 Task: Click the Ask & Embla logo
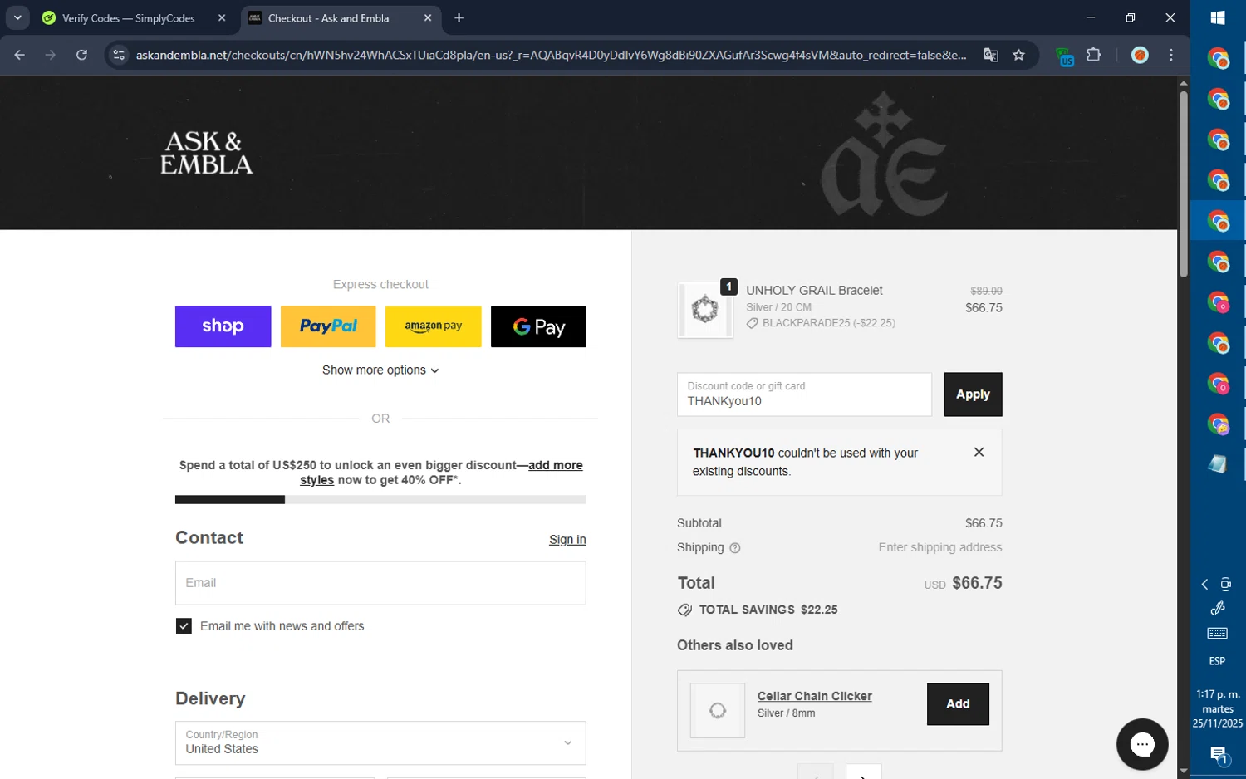click(x=206, y=153)
